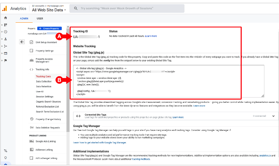The height and width of the screenshot is (166, 279).
Task: Open Learn how to get started with Google Tag Manager
Action: 100,143
